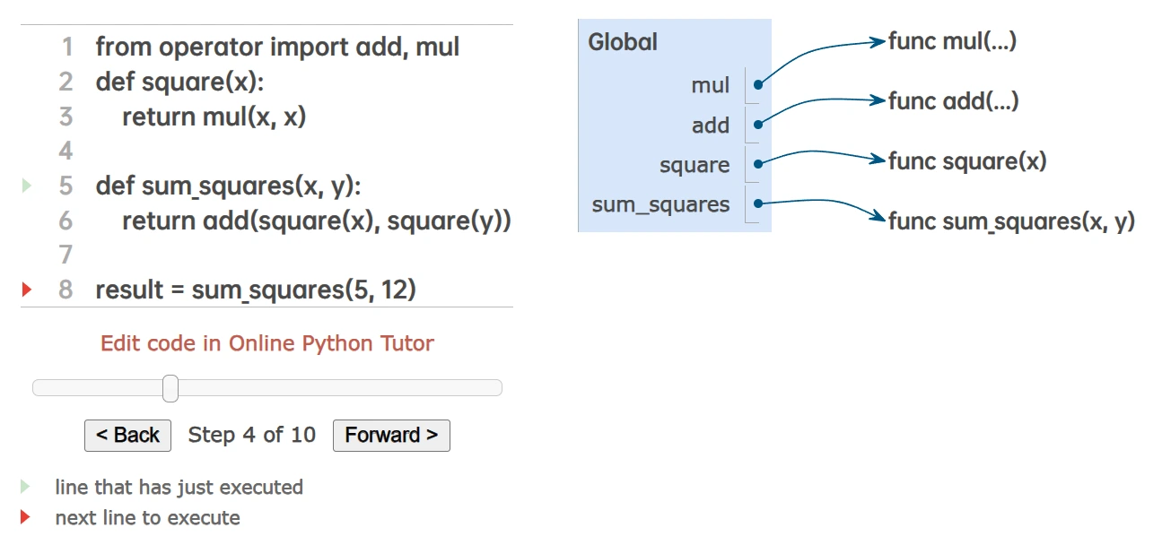Click the pointer dot next to sum_squares
This screenshot has width=1162, height=545.
click(758, 204)
